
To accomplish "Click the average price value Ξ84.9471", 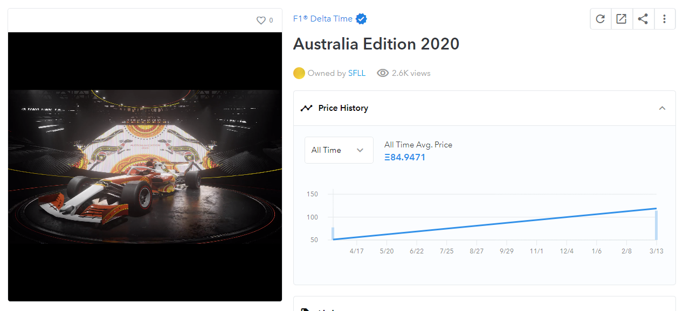I will click(405, 158).
